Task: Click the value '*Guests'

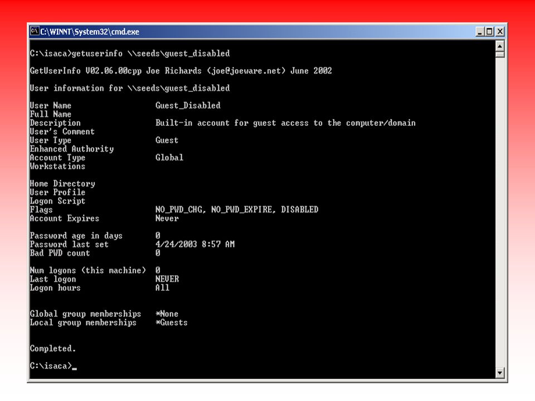Action: 172,322
